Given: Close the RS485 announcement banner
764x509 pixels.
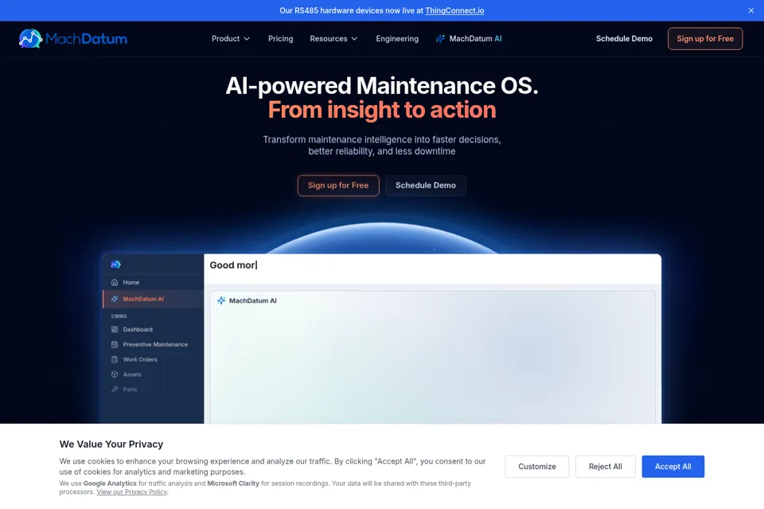Looking at the screenshot, I should pyautogui.click(x=750, y=10).
